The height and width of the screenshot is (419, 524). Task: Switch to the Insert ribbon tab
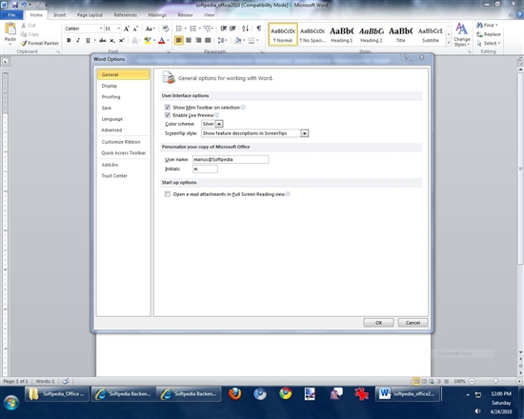pos(59,15)
